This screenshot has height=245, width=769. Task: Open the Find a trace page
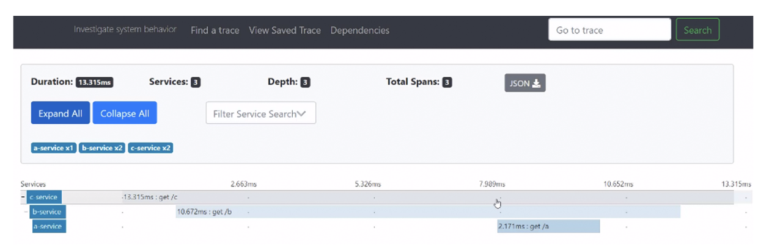click(215, 30)
